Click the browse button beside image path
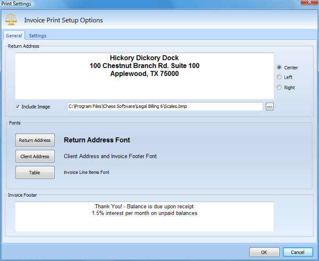Screen dimensions: 319x261 click(x=270, y=107)
